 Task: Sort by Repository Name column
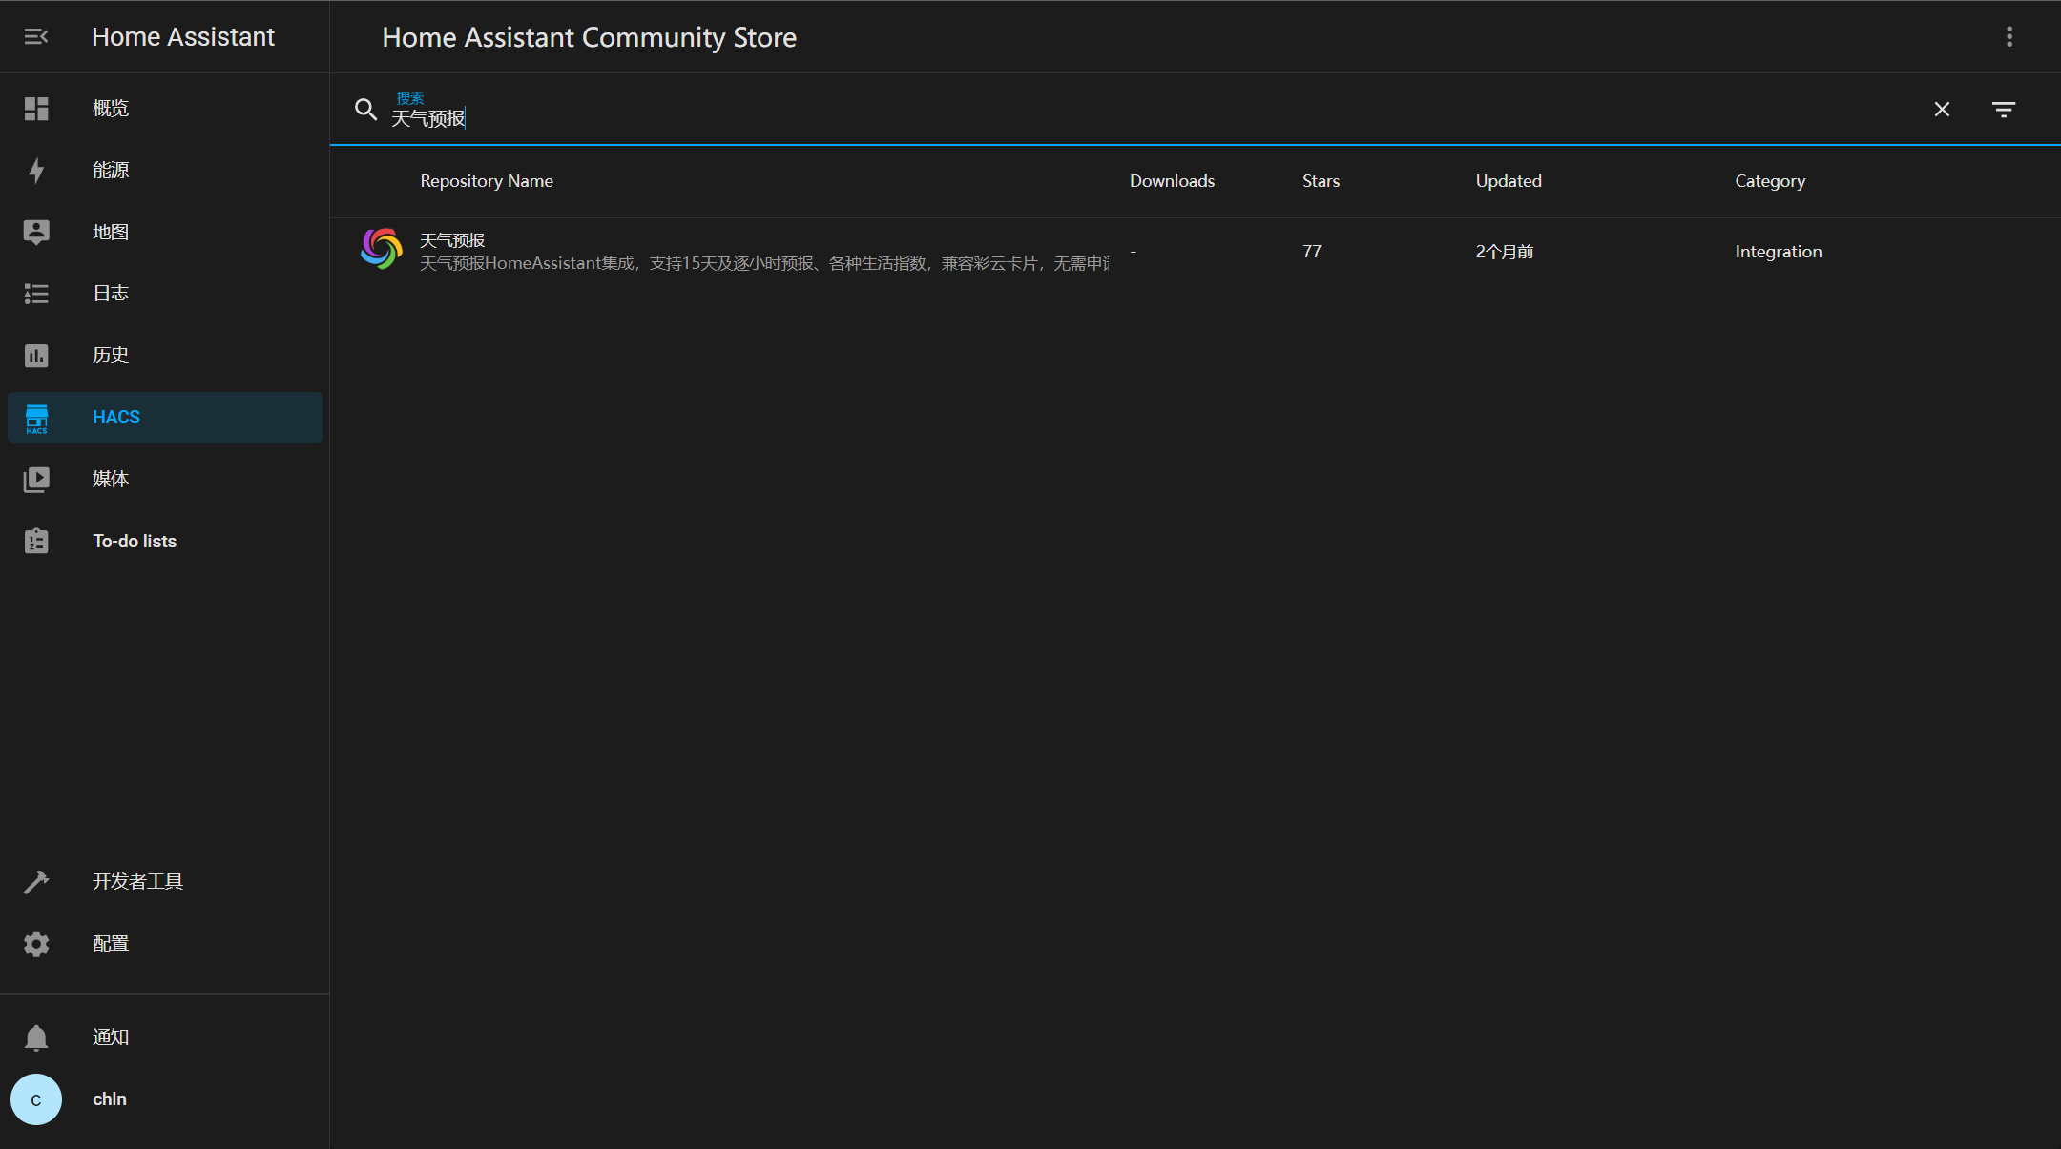[x=487, y=181]
